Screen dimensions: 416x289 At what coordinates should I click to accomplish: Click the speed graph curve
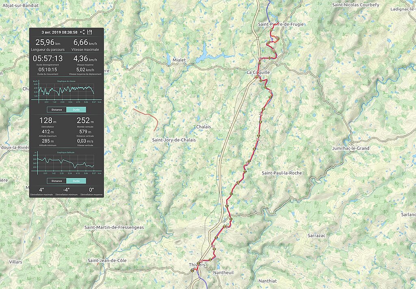pos(66,90)
